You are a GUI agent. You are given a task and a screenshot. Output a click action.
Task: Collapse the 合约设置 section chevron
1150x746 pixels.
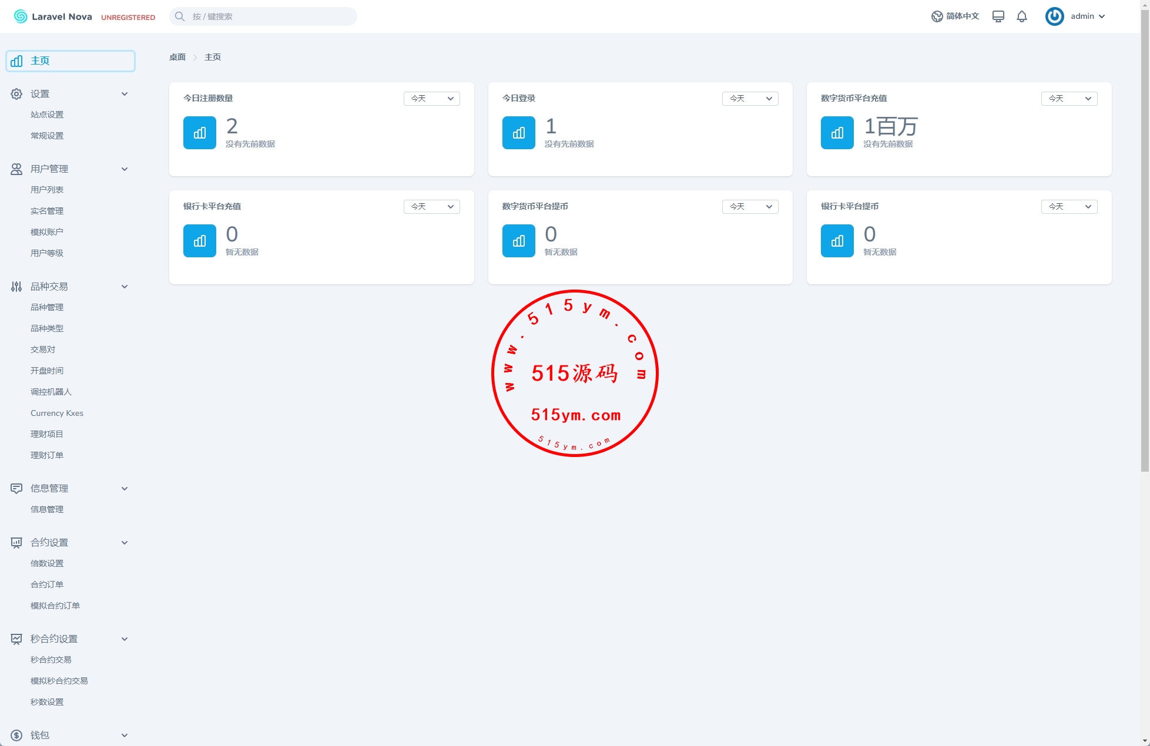(x=125, y=543)
